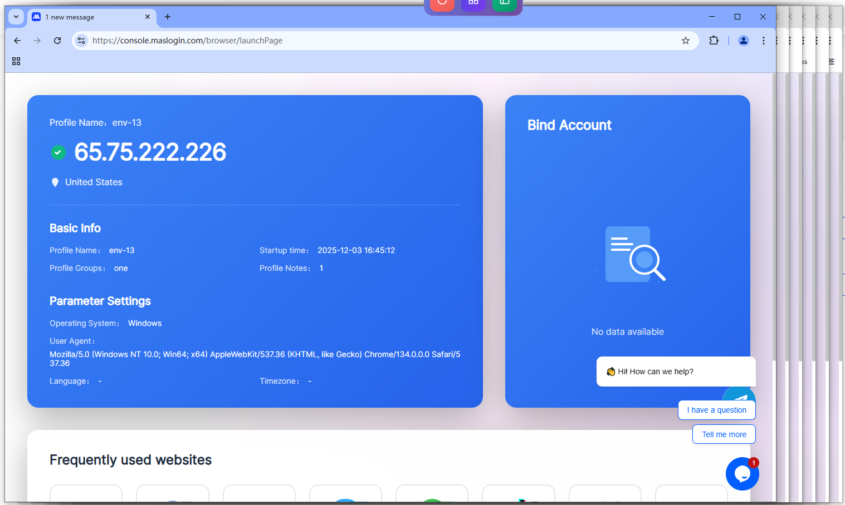Bookmark this page with the star icon
845x505 pixels.
pyautogui.click(x=686, y=41)
